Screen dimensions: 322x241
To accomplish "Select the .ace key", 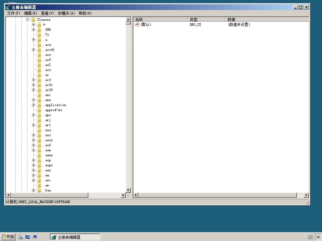I will (x=47, y=55).
